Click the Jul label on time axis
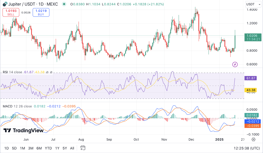The image size is (263, 153). pos(53,139)
